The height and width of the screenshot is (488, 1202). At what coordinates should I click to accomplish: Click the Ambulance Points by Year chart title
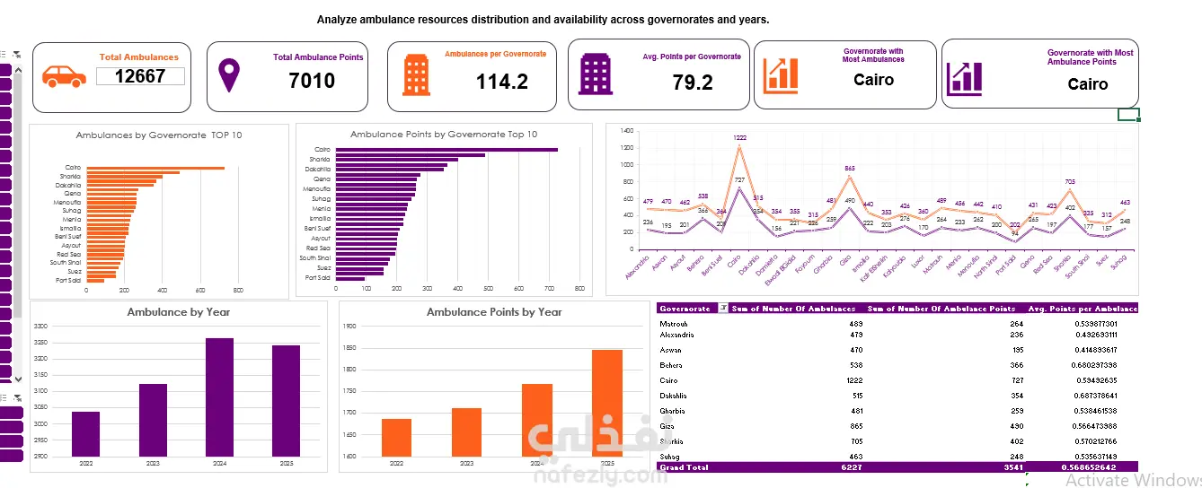[494, 312]
